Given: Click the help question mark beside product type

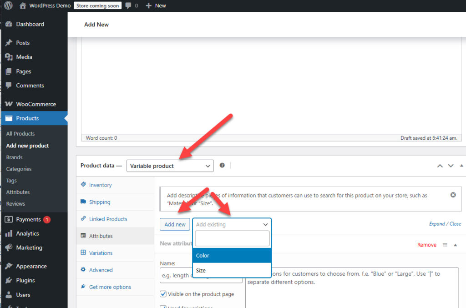Looking at the screenshot, I should click(x=222, y=166).
